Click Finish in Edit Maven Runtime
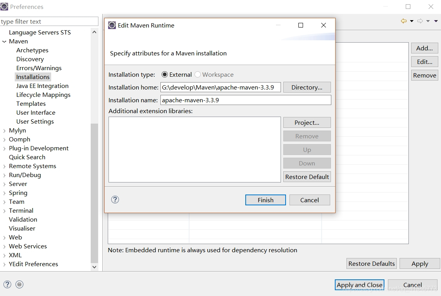 pyautogui.click(x=265, y=200)
